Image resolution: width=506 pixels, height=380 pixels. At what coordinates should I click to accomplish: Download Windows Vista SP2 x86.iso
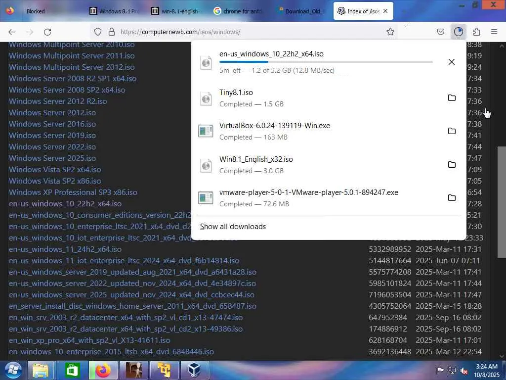point(55,181)
